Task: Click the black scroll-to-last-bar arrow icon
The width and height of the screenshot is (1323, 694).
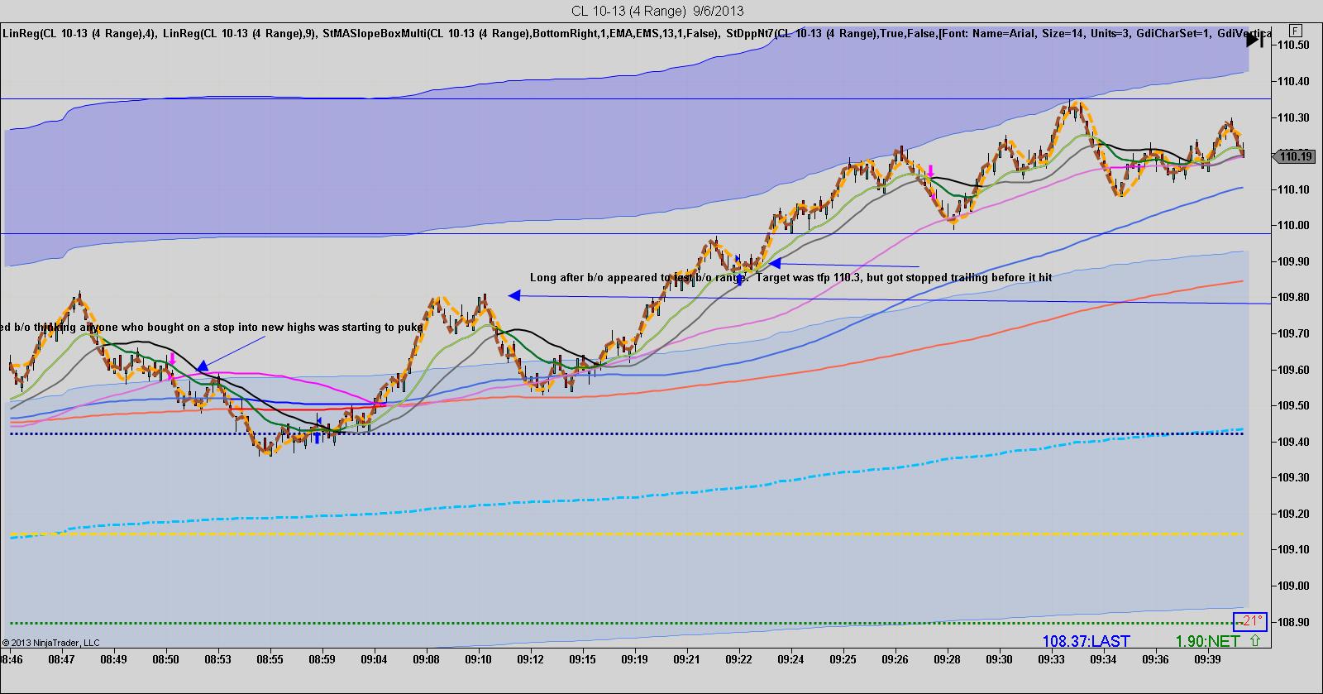Action: 1254,38
